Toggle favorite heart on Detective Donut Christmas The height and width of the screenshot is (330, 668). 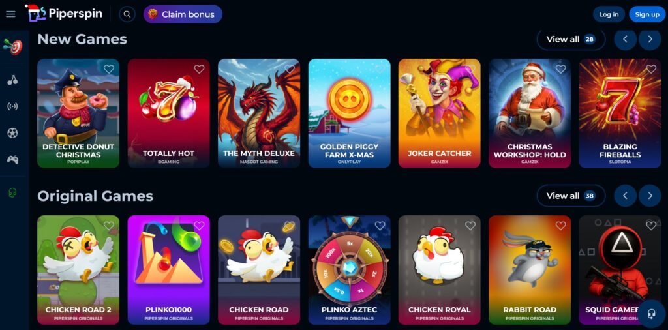tap(109, 69)
